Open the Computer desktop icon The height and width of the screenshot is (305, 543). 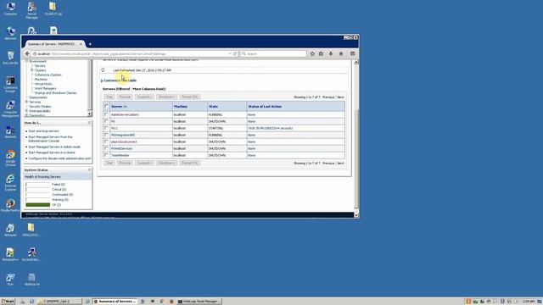[x=10, y=8]
